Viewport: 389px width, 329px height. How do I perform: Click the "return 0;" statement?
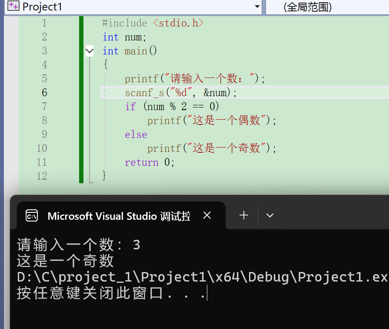(x=149, y=162)
